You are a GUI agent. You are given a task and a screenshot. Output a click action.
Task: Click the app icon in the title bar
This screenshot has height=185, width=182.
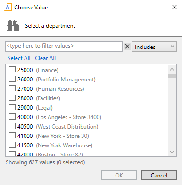coord(8,8)
